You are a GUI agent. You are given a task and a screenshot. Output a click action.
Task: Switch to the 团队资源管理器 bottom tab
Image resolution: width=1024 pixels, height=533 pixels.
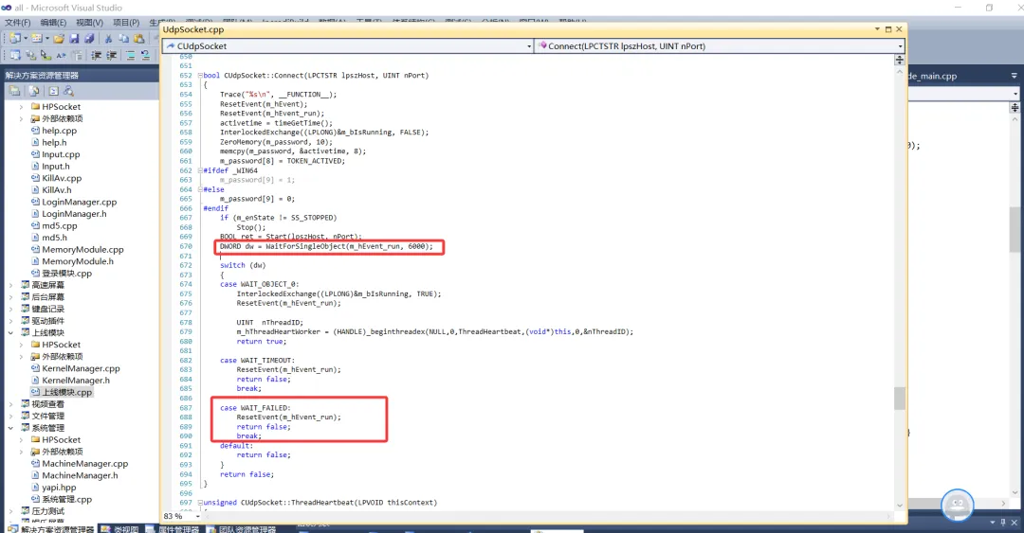(241, 529)
